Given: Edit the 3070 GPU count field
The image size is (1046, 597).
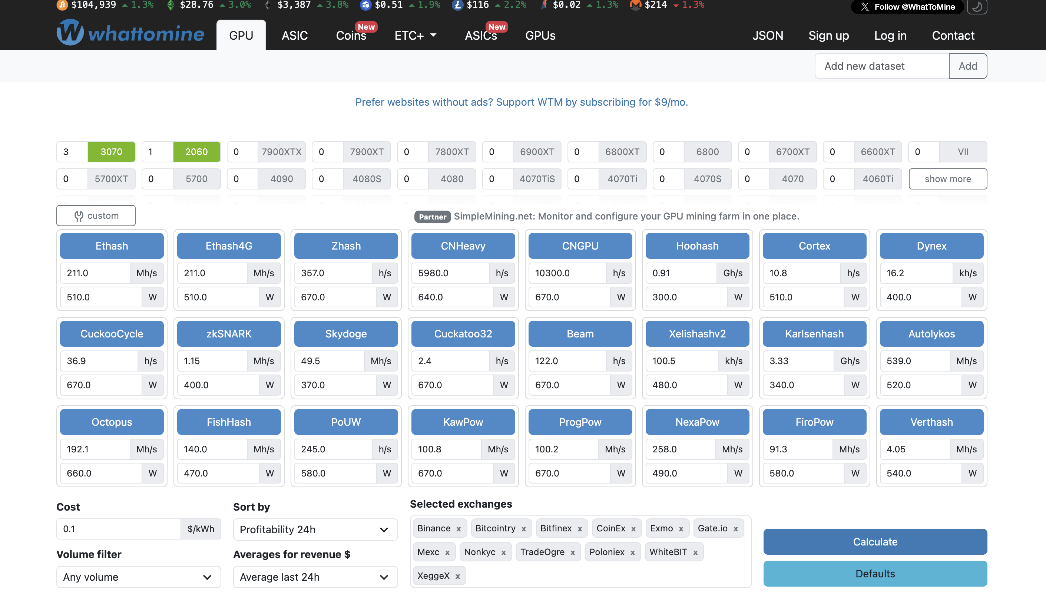Looking at the screenshot, I should [72, 152].
